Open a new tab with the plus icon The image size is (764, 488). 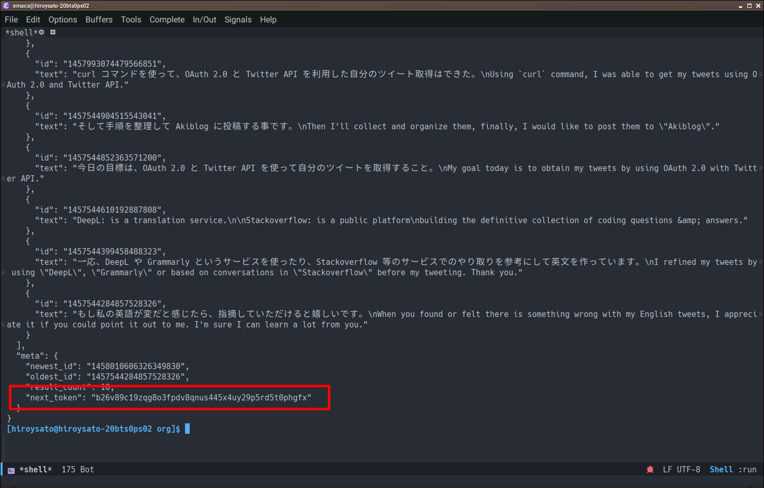tap(53, 32)
